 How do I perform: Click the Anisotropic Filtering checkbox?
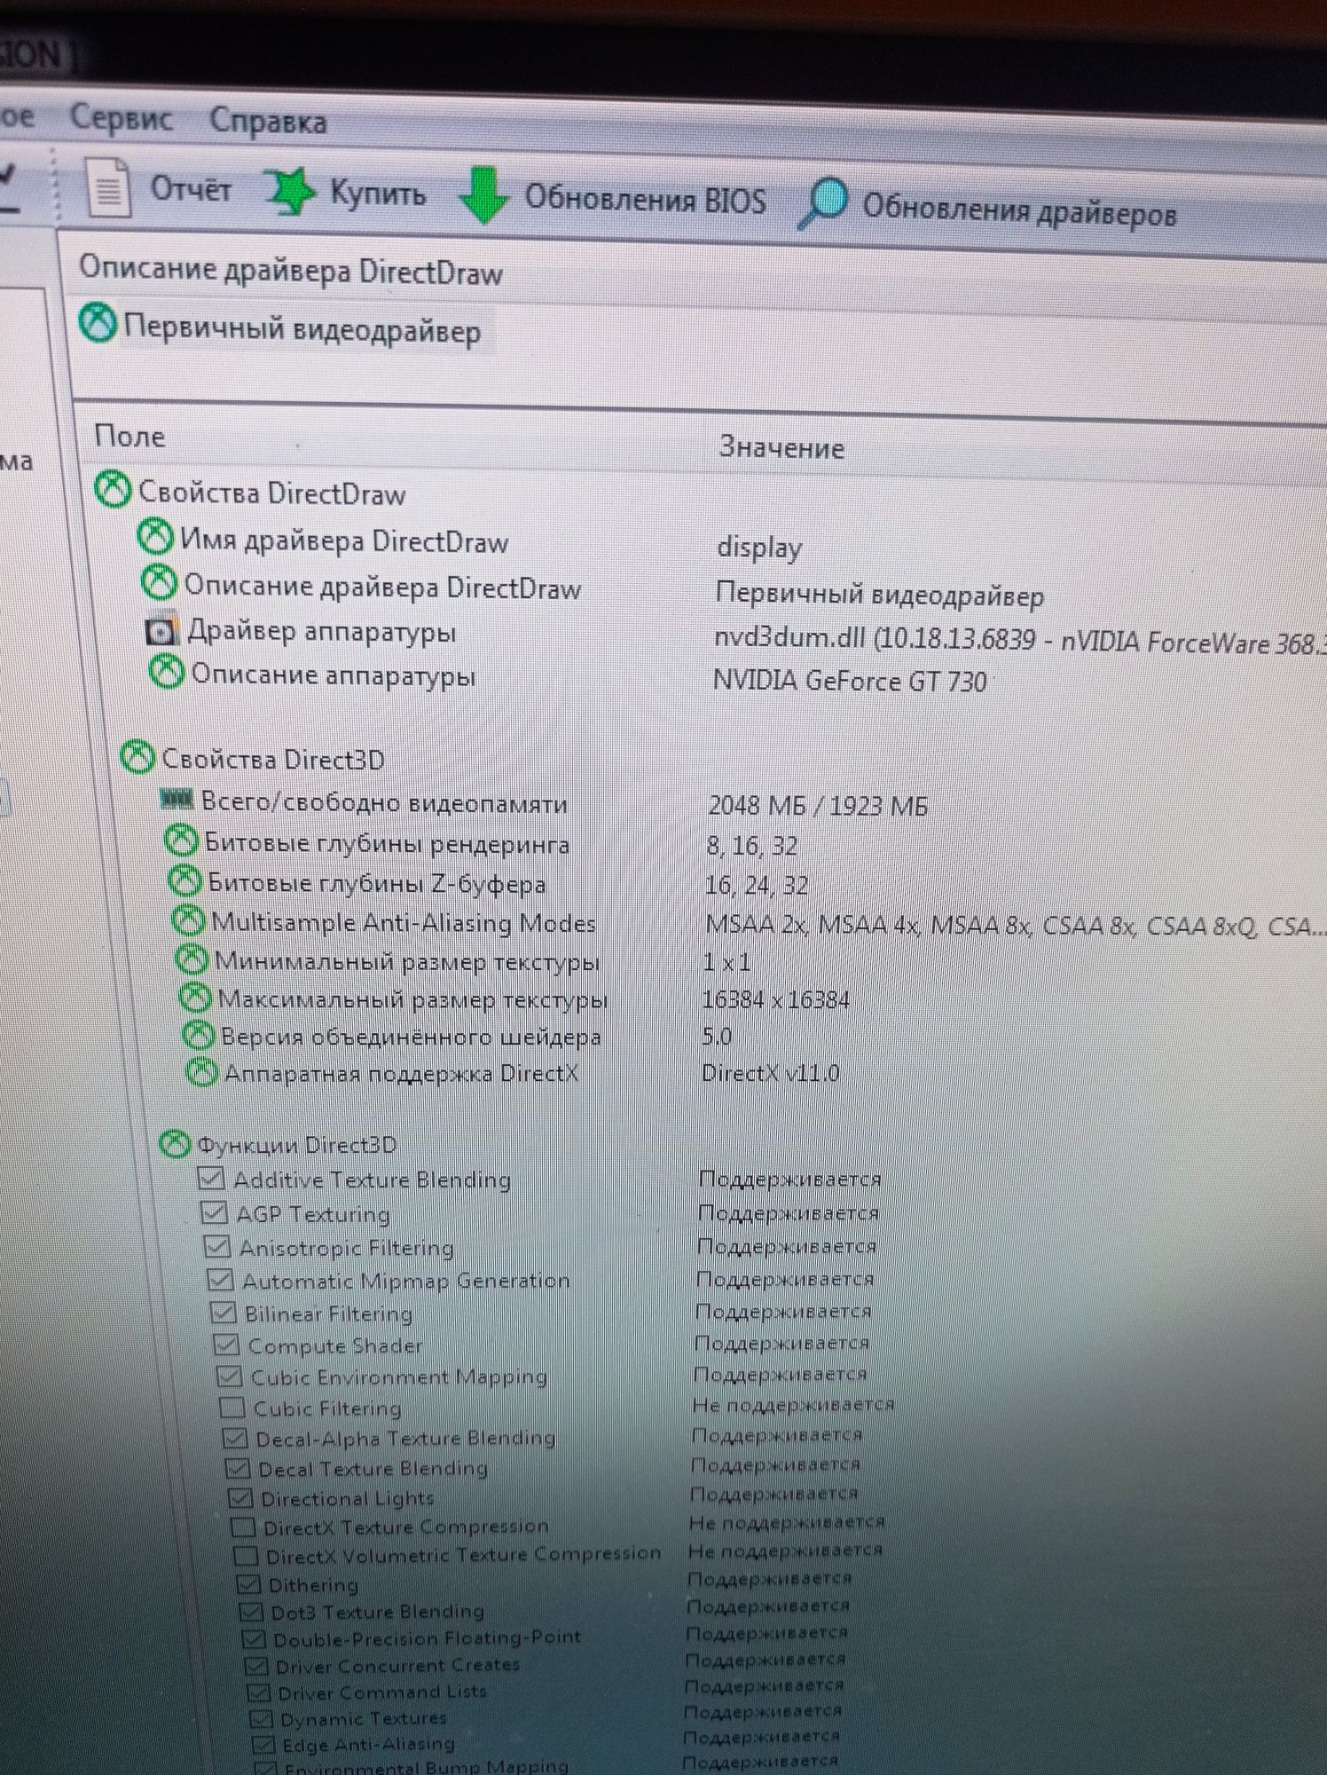[217, 1246]
